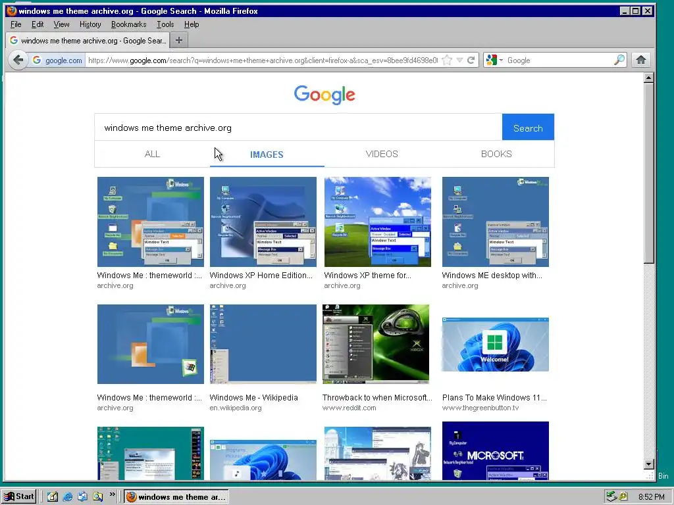Go back with the Firefox back arrow
674x505 pixels.
[x=18, y=60]
